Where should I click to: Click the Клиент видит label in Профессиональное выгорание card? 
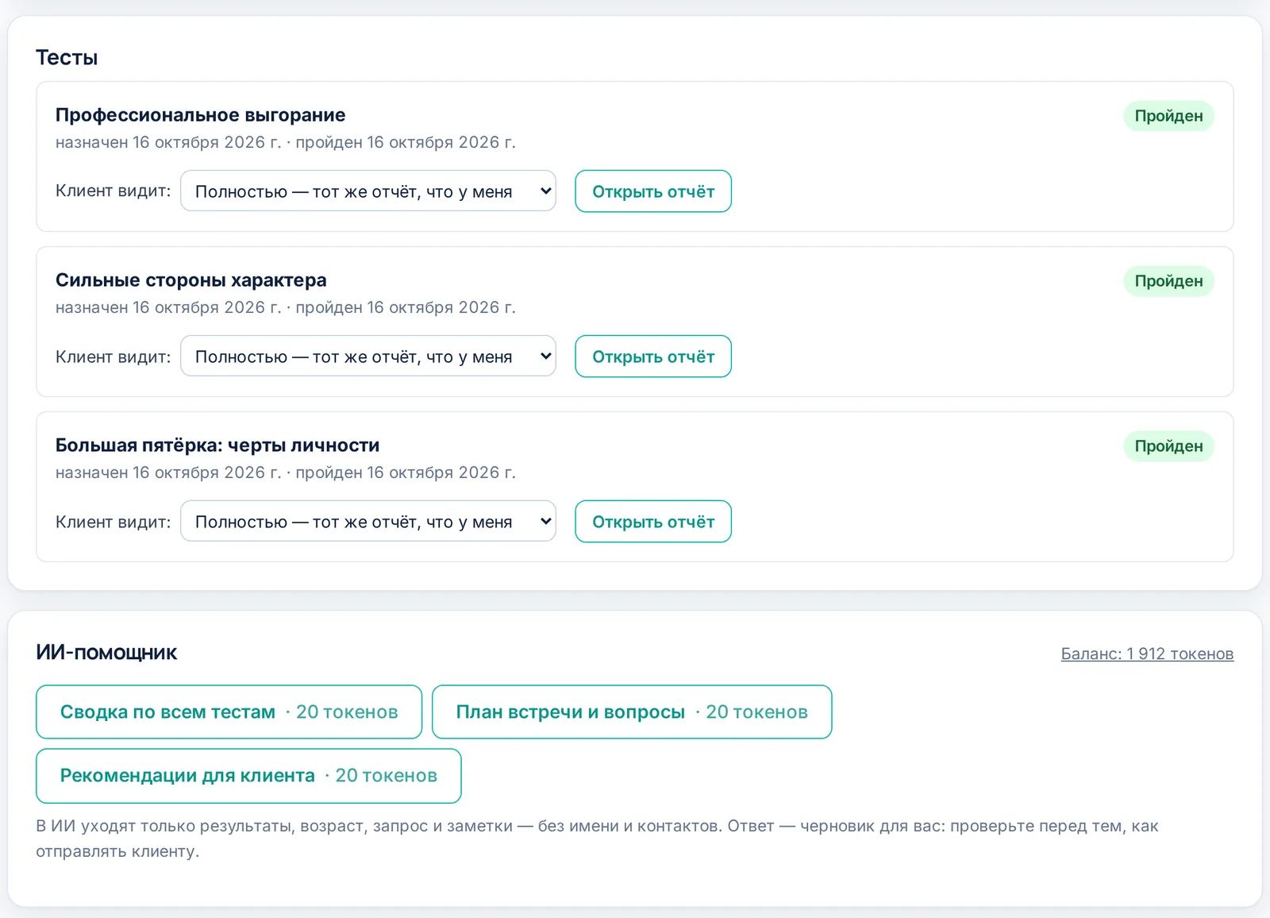(x=113, y=191)
